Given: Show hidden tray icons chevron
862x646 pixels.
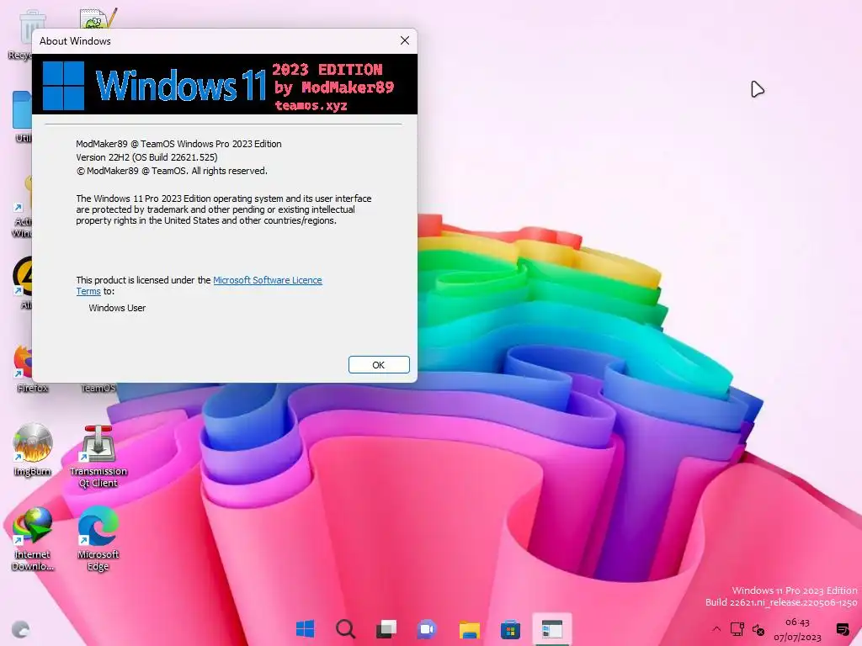Looking at the screenshot, I should 716,629.
